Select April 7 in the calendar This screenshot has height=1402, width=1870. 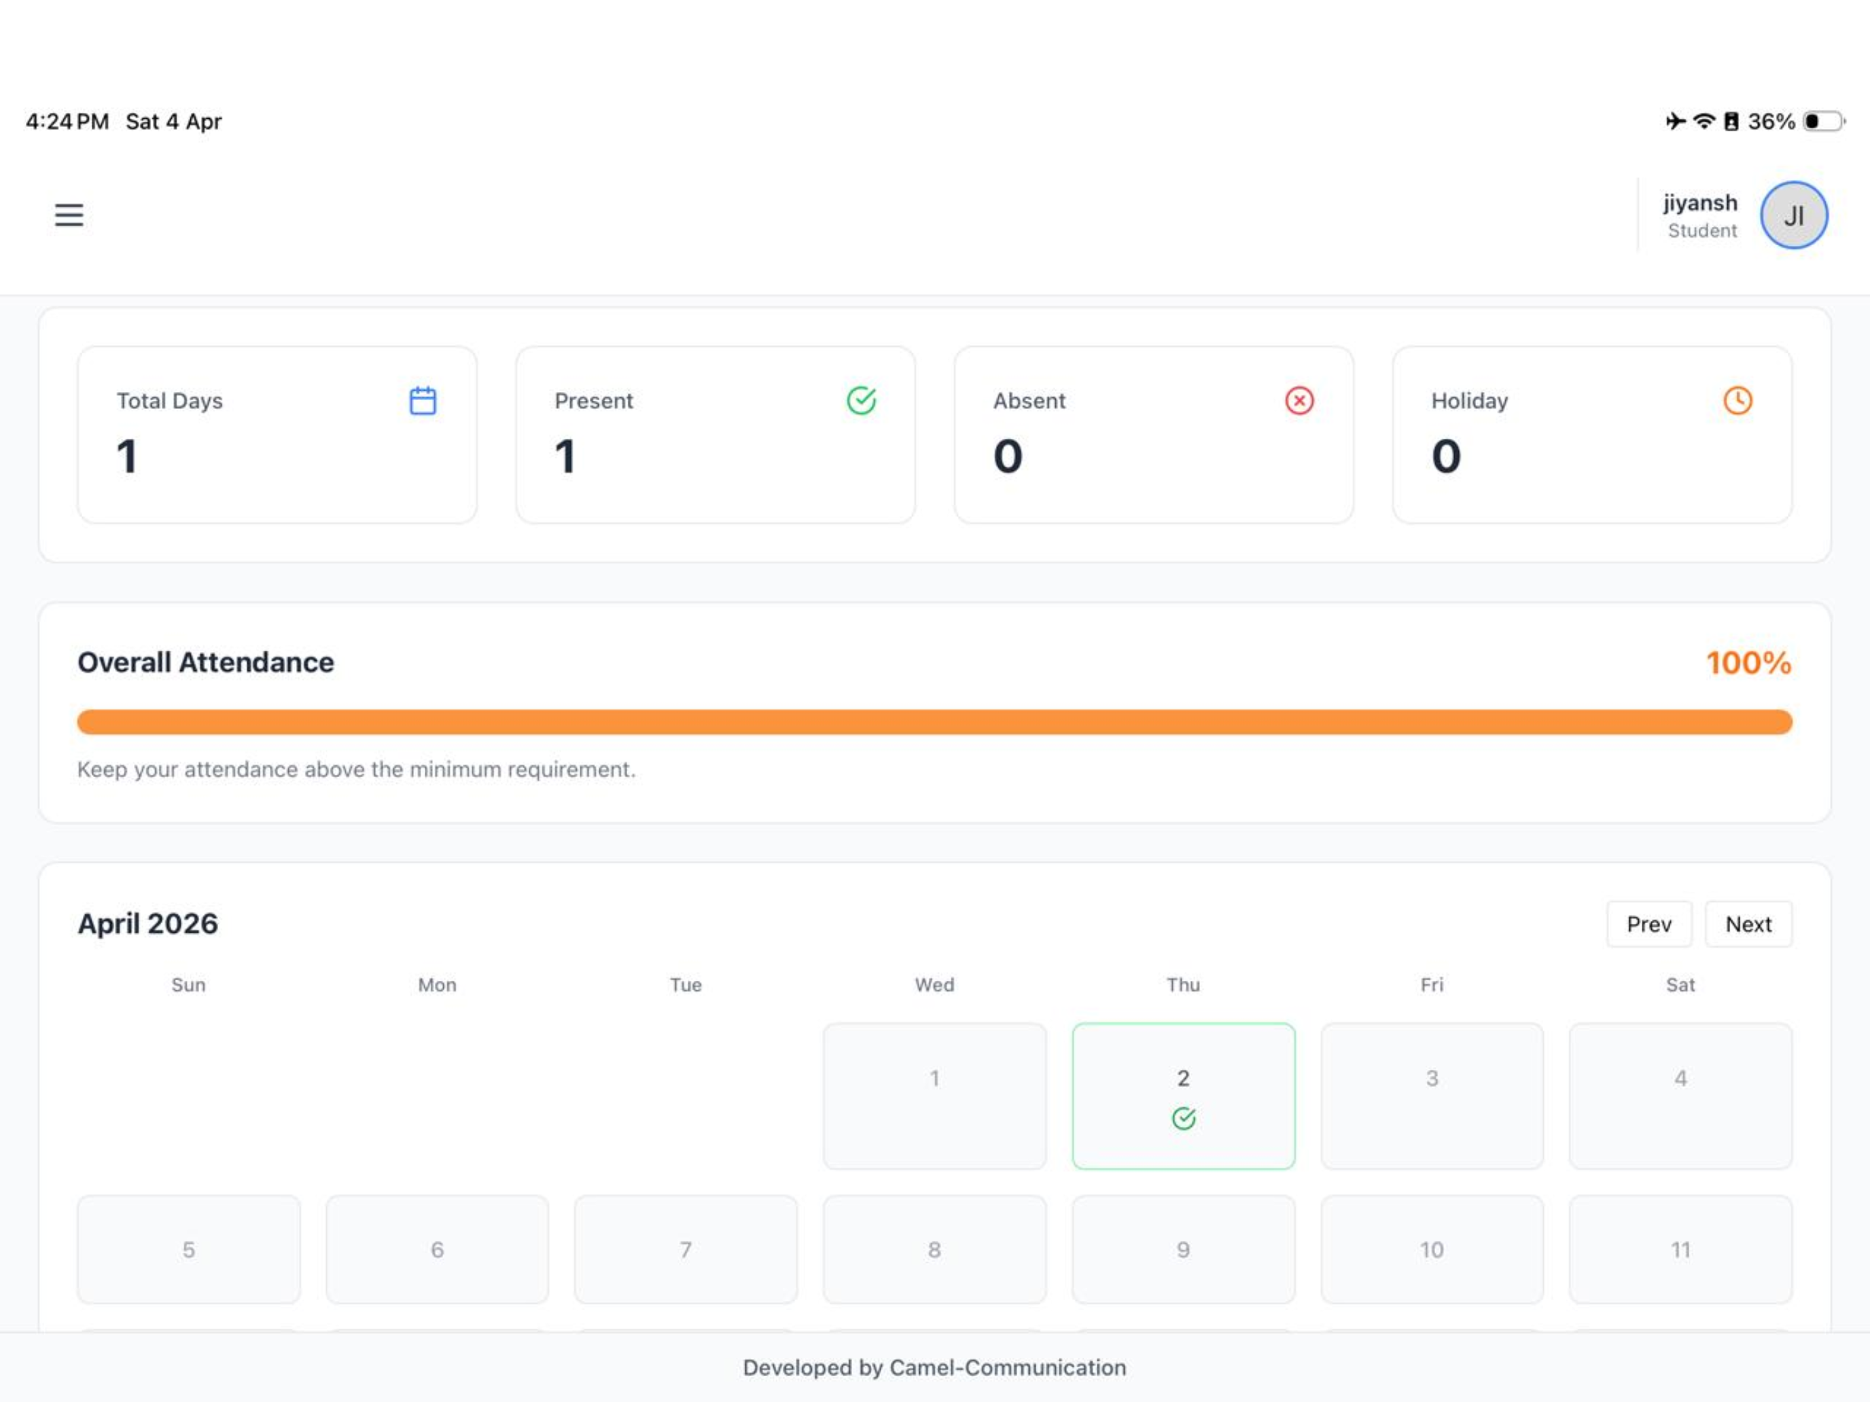686,1249
